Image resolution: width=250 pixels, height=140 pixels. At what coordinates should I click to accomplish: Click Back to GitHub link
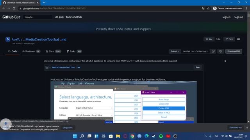pyautogui.click(x=74, y=17)
